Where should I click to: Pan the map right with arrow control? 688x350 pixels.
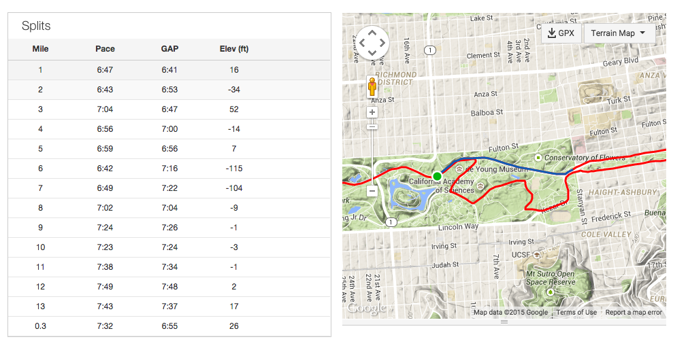[x=383, y=43]
